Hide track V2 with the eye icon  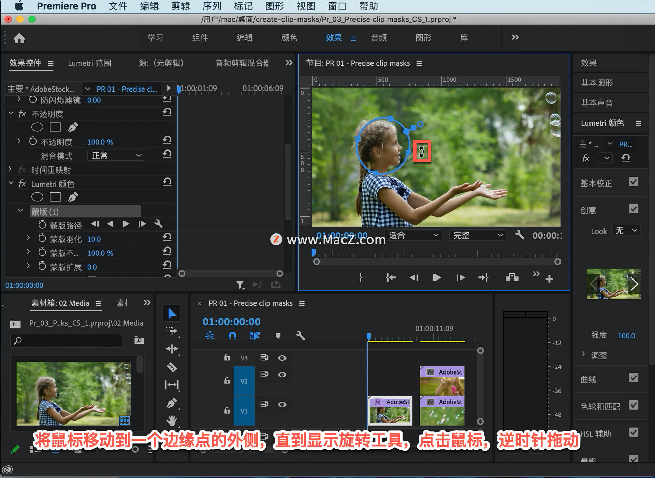point(282,375)
